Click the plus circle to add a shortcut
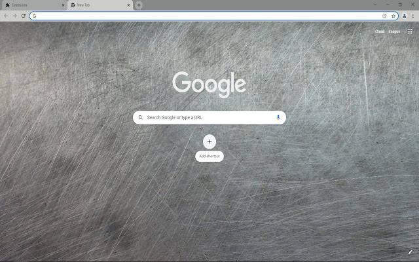Viewport: 419px width, 262px height. point(209,141)
